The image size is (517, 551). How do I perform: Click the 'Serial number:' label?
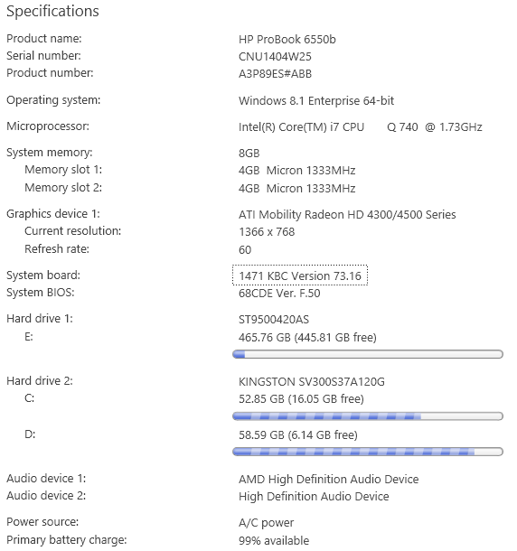pyautogui.click(x=43, y=56)
